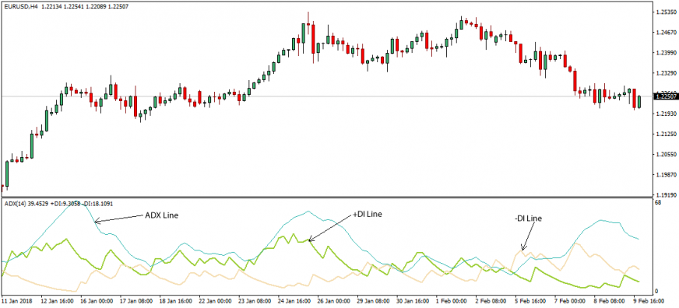Click the current price tag 1.22507
679x308 pixels.
[666, 96]
